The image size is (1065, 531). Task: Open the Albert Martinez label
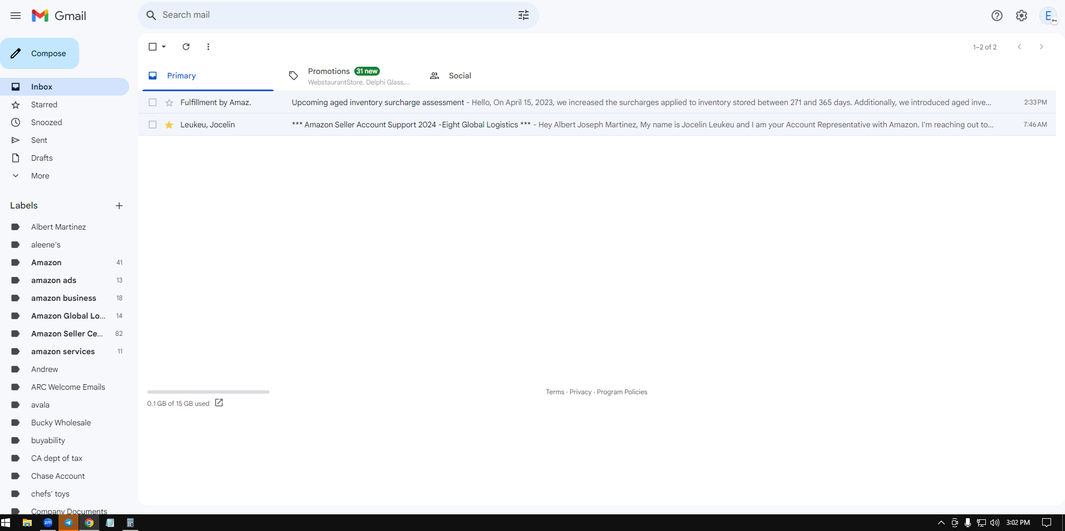pyautogui.click(x=65, y=227)
